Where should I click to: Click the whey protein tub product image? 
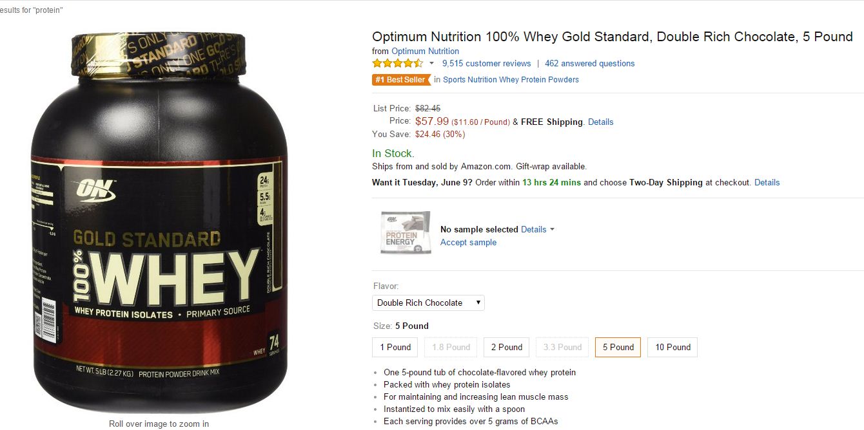coord(159,223)
